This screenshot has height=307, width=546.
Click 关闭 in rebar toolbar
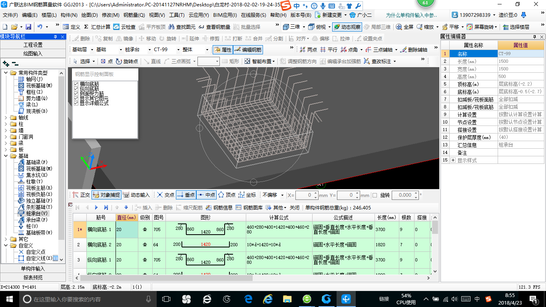(295, 207)
